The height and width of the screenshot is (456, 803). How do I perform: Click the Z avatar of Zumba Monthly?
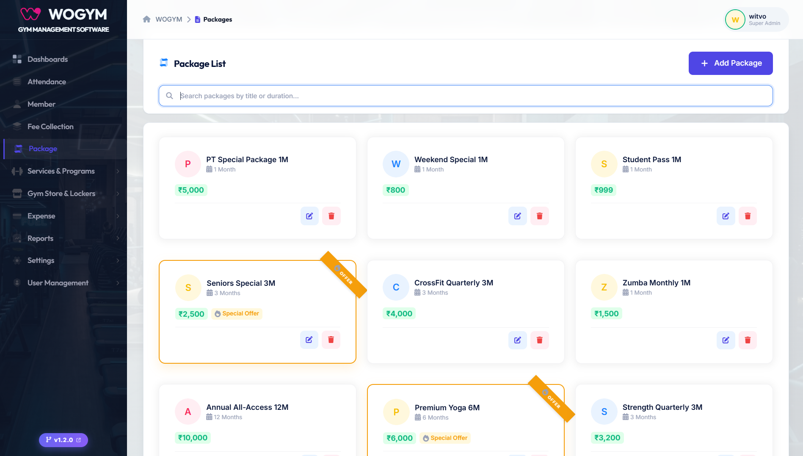[604, 287]
